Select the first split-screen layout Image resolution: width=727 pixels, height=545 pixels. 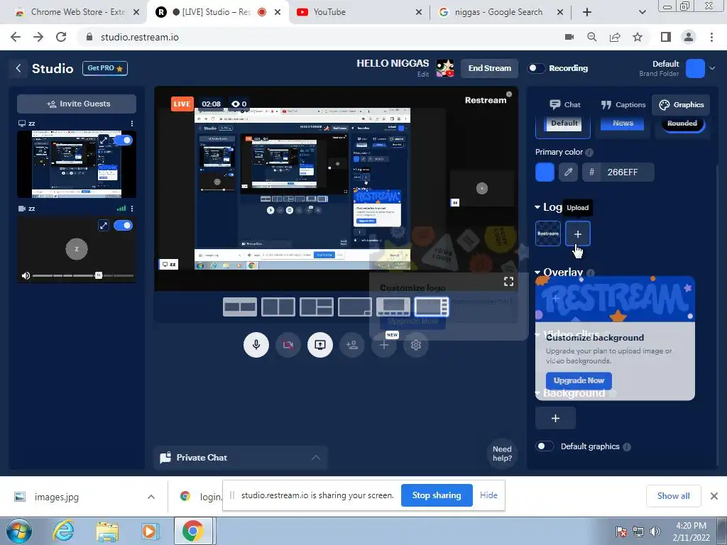[x=240, y=307]
